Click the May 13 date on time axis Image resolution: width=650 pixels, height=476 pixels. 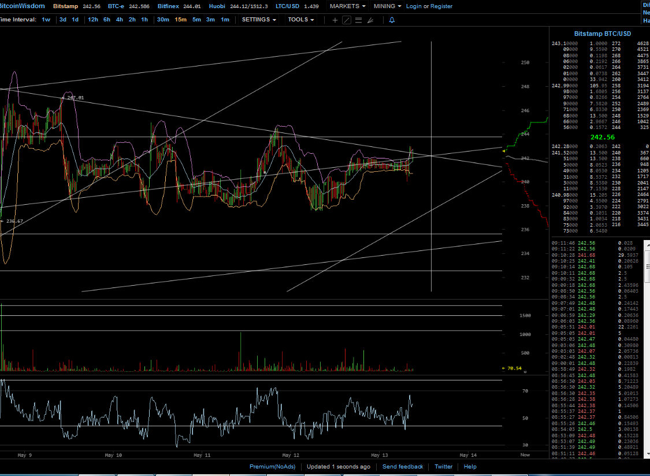[x=379, y=455]
